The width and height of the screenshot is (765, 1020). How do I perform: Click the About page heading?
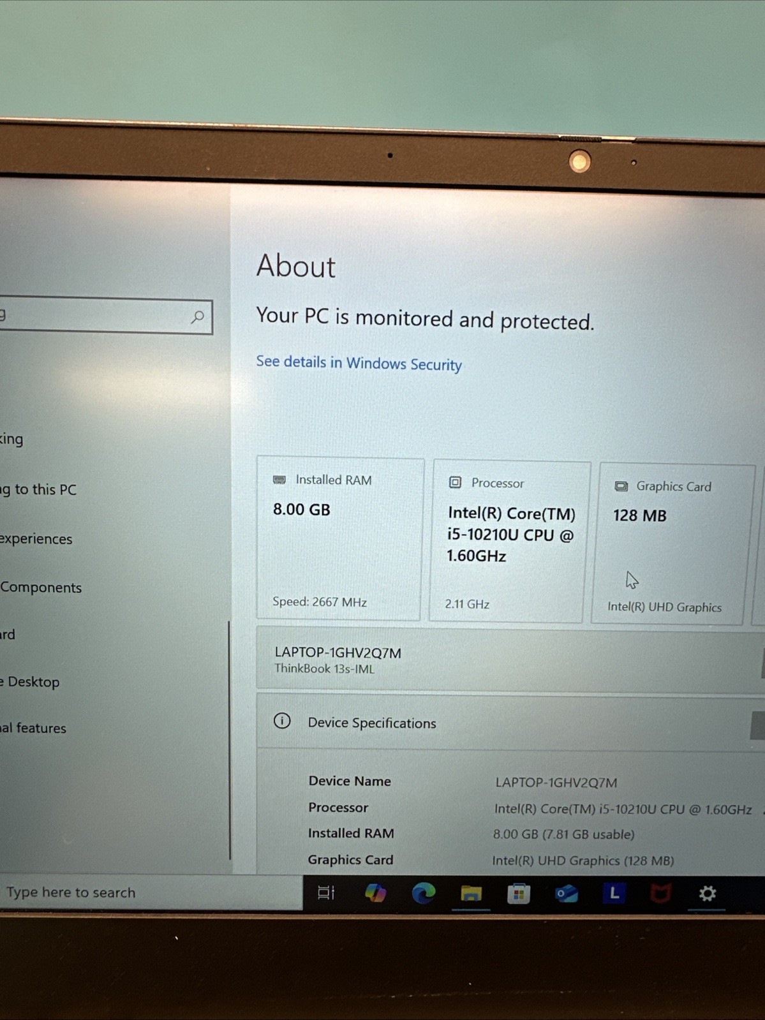pyautogui.click(x=296, y=266)
